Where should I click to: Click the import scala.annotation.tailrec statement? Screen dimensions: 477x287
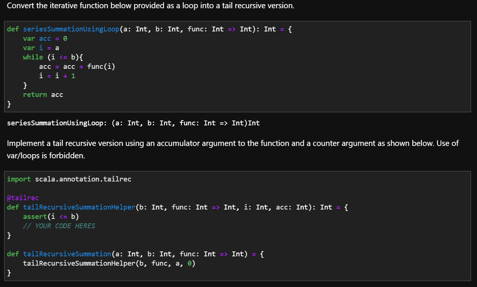69,179
